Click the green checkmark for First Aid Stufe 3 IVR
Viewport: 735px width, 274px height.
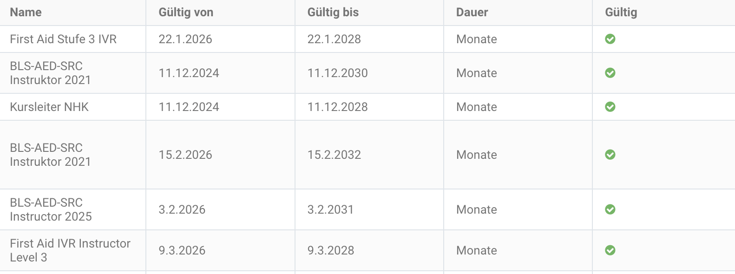point(610,39)
